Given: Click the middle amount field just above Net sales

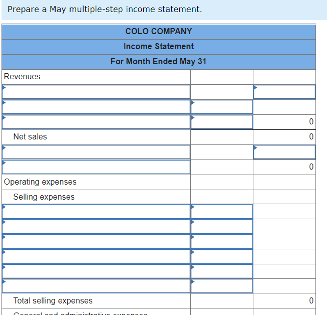Looking at the screenshot, I should [222, 122].
